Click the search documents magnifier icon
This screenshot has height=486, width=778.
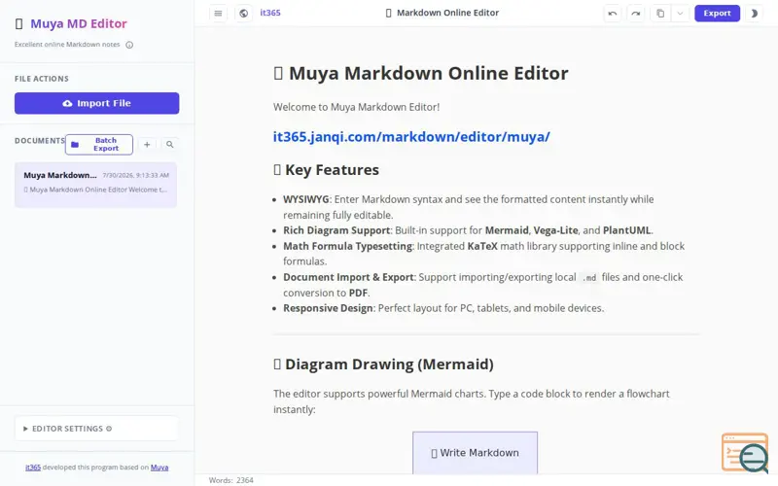click(x=169, y=144)
